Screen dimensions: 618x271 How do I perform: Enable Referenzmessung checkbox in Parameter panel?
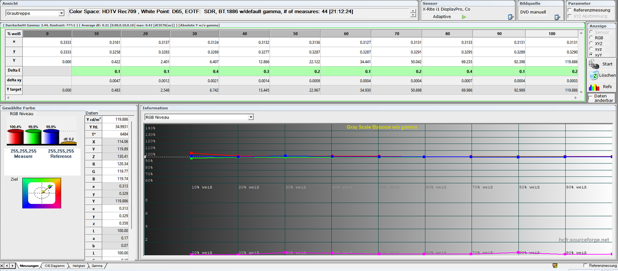pyautogui.click(x=570, y=10)
